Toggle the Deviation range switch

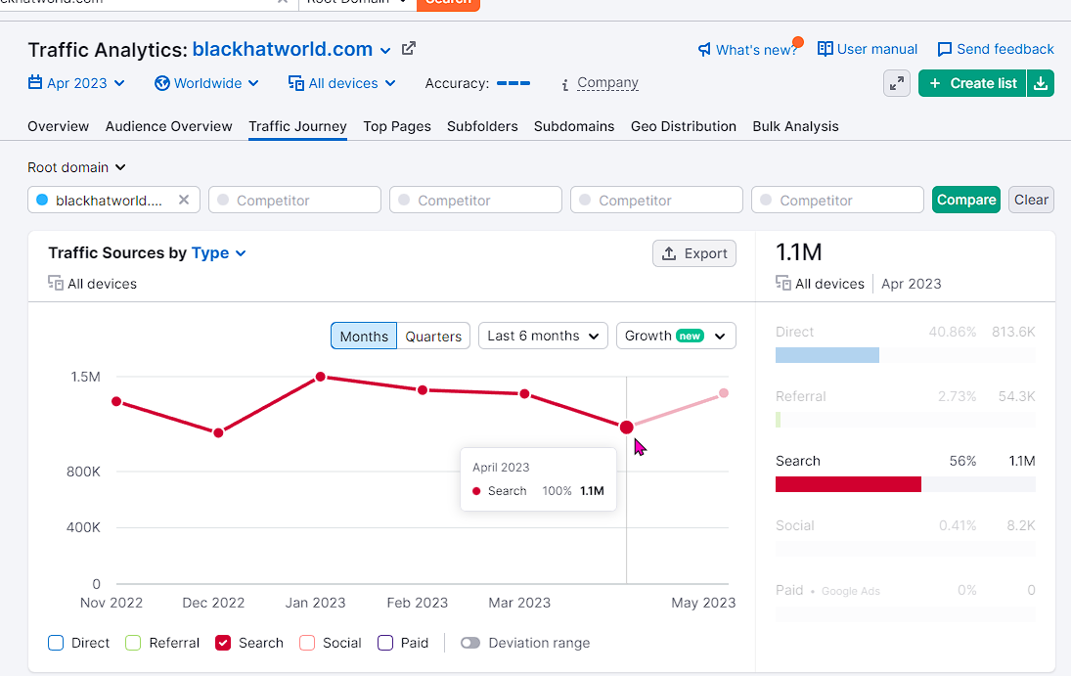click(469, 643)
